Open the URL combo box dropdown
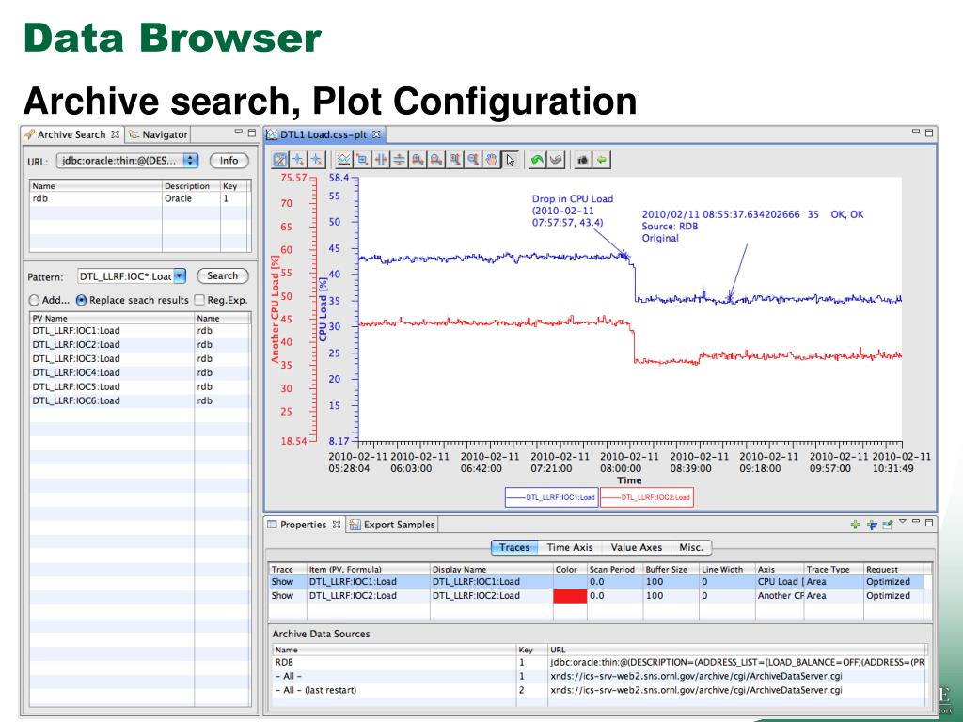 (190, 160)
